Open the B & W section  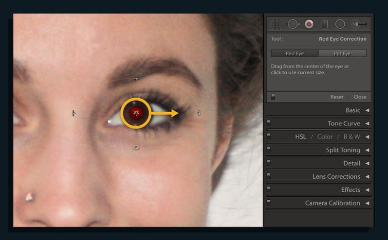coord(351,137)
